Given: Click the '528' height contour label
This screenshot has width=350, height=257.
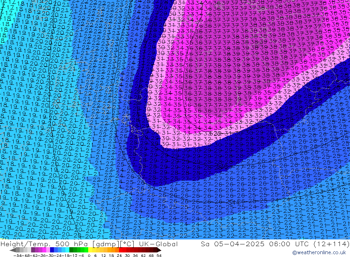Looking at the screenshot, I should pos(216,133).
